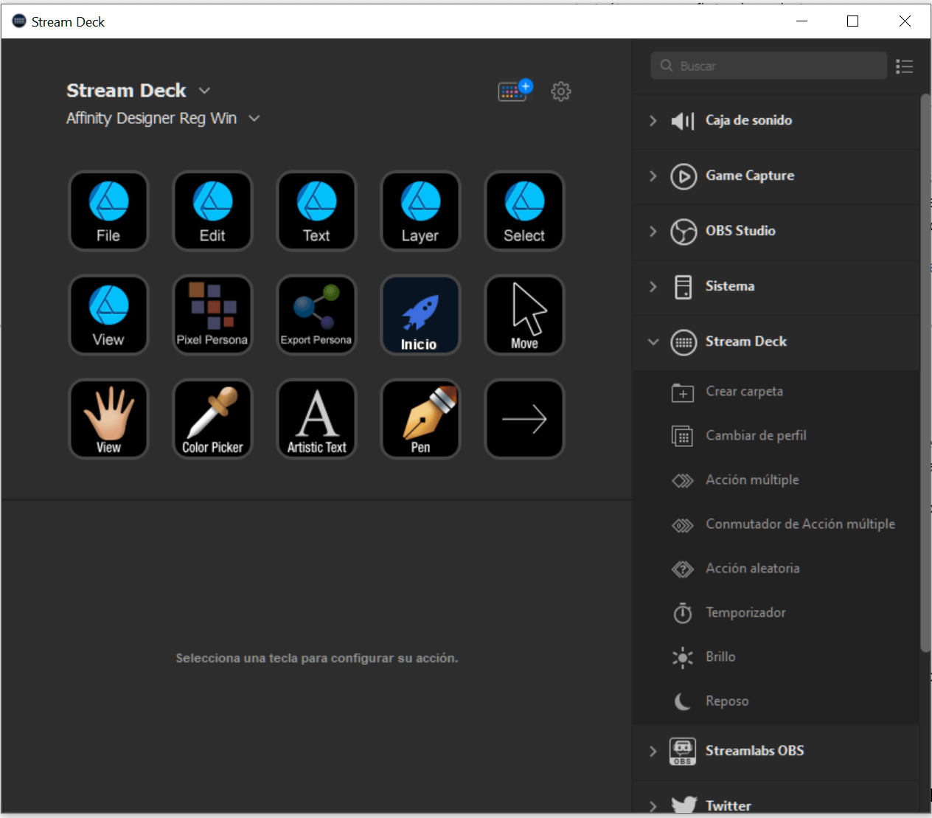Screen dimensions: 932x818
Task: Click the Streamlabs OBS icon
Action: click(683, 752)
